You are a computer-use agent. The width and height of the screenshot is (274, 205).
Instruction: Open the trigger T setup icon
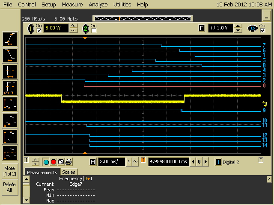pyautogui.click(x=218, y=162)
